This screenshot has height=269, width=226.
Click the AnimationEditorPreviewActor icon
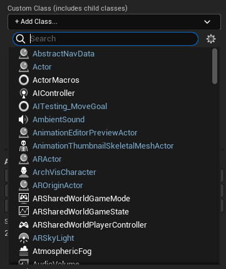[x=24, y=133]
